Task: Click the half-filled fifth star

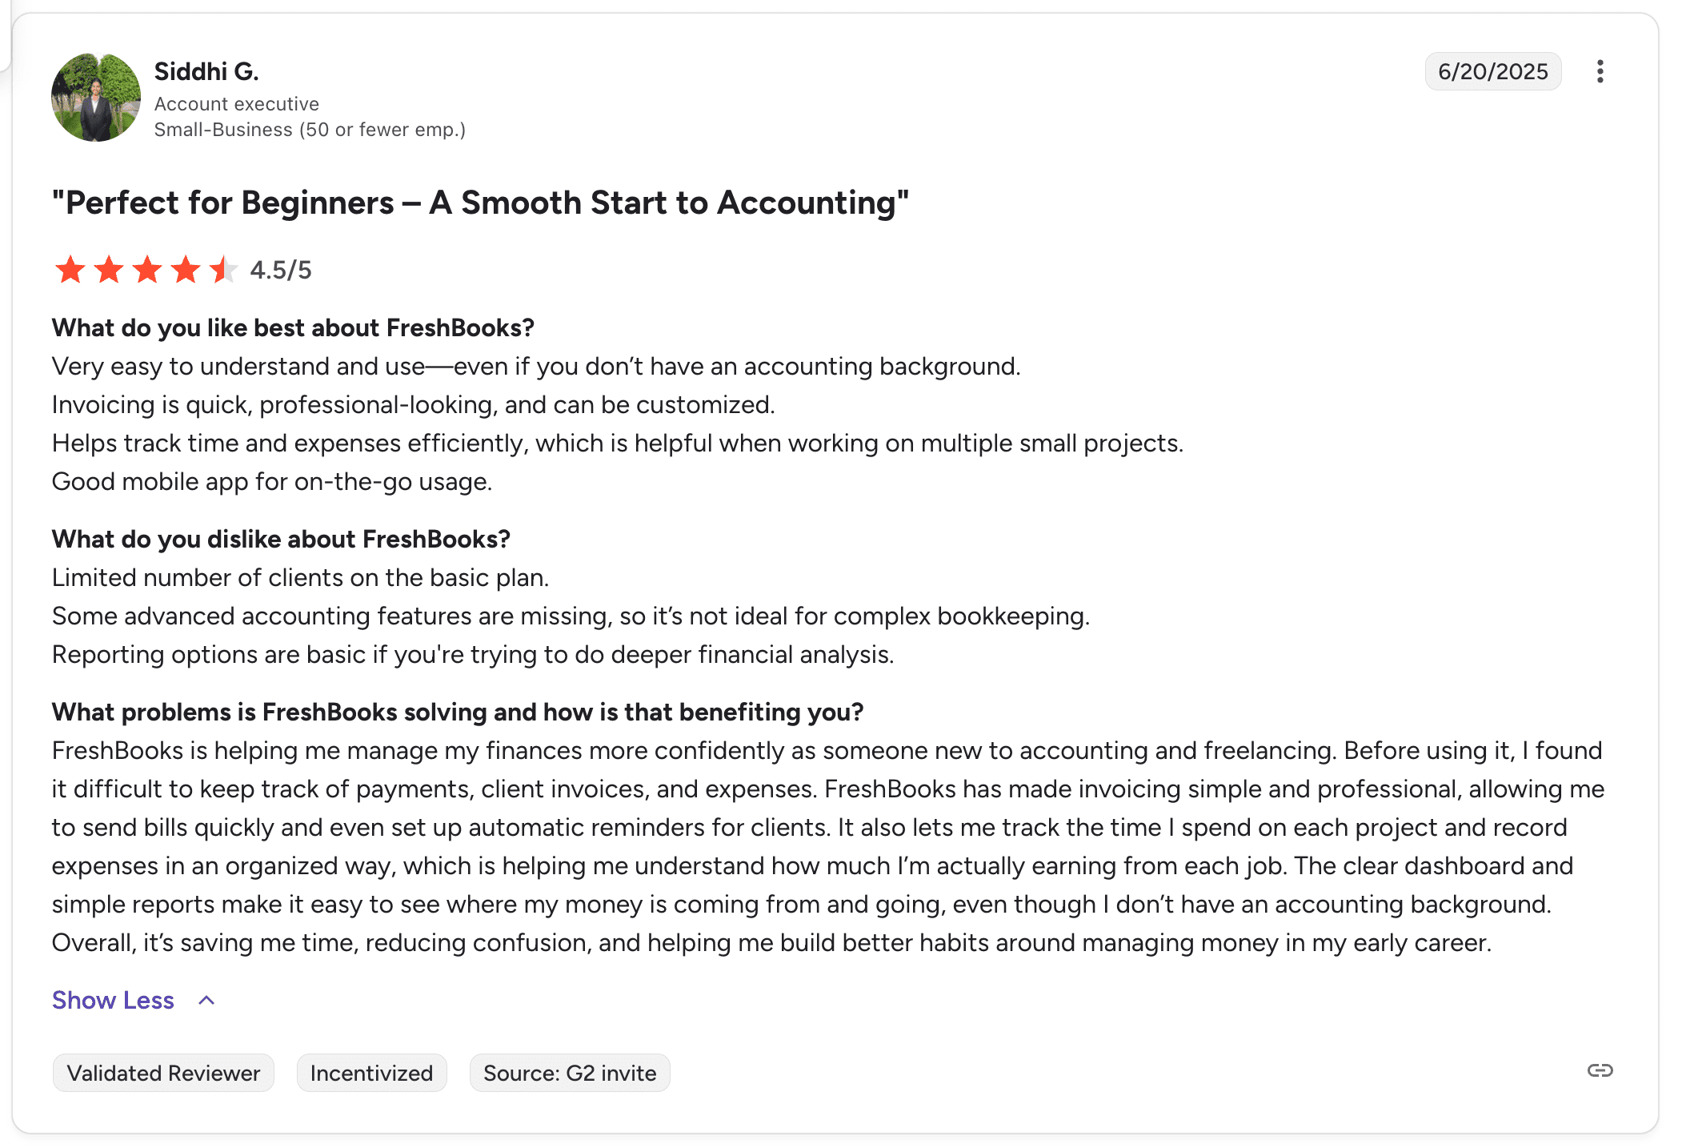Action: [223, 270]
